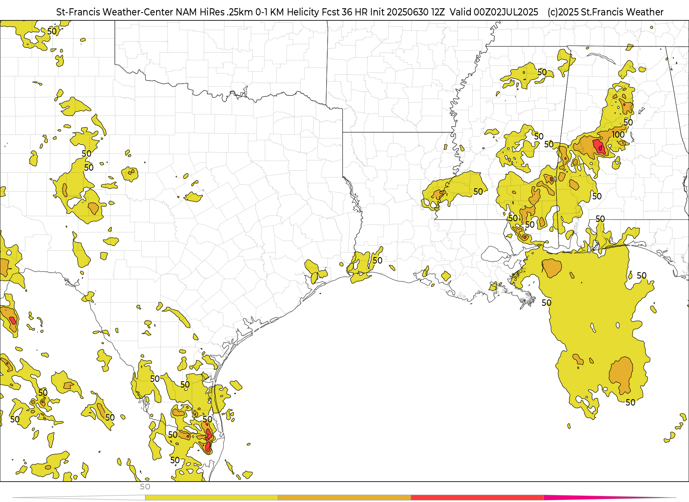Click the "(c)2025 St.Francis Weather" copyright text
Image resolution: width=689 pixels, height=502 pixels.
pyautogui.click(x=605, y=12)
